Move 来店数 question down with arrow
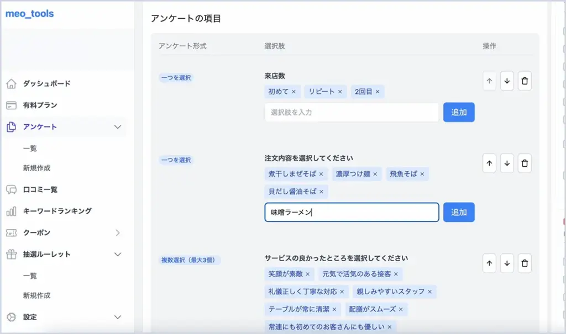This screenshot has width=566, height=334. point(507,81)
